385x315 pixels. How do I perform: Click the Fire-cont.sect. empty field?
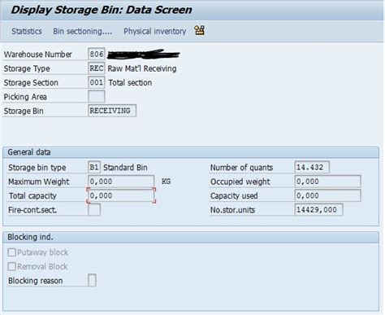point(94,209)
